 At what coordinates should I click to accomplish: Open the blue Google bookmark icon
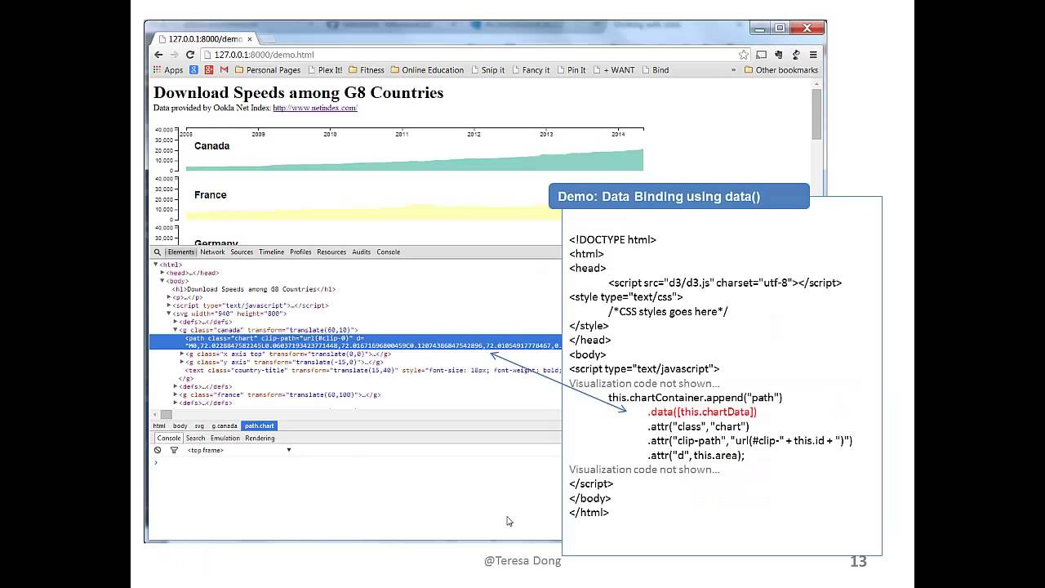pos(193,70)
